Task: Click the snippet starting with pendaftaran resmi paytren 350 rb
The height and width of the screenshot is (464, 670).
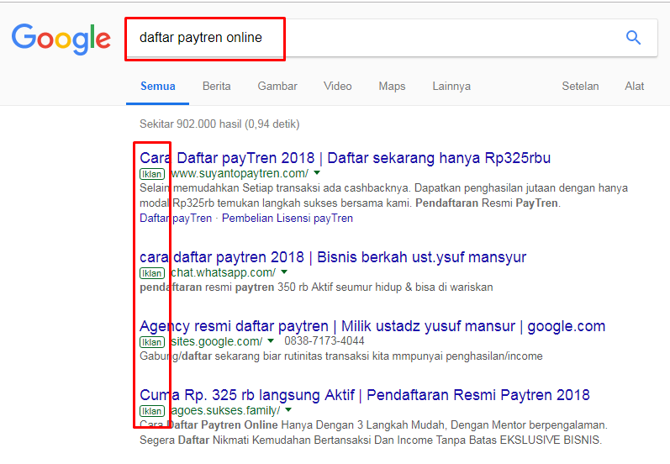Action: point(316,287)
